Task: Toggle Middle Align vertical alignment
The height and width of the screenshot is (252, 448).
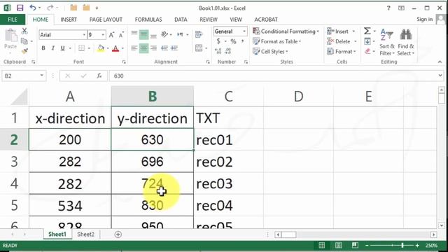Action: (143, 35)
